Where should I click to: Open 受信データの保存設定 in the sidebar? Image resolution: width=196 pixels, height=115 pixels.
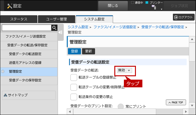pos(29,81)
